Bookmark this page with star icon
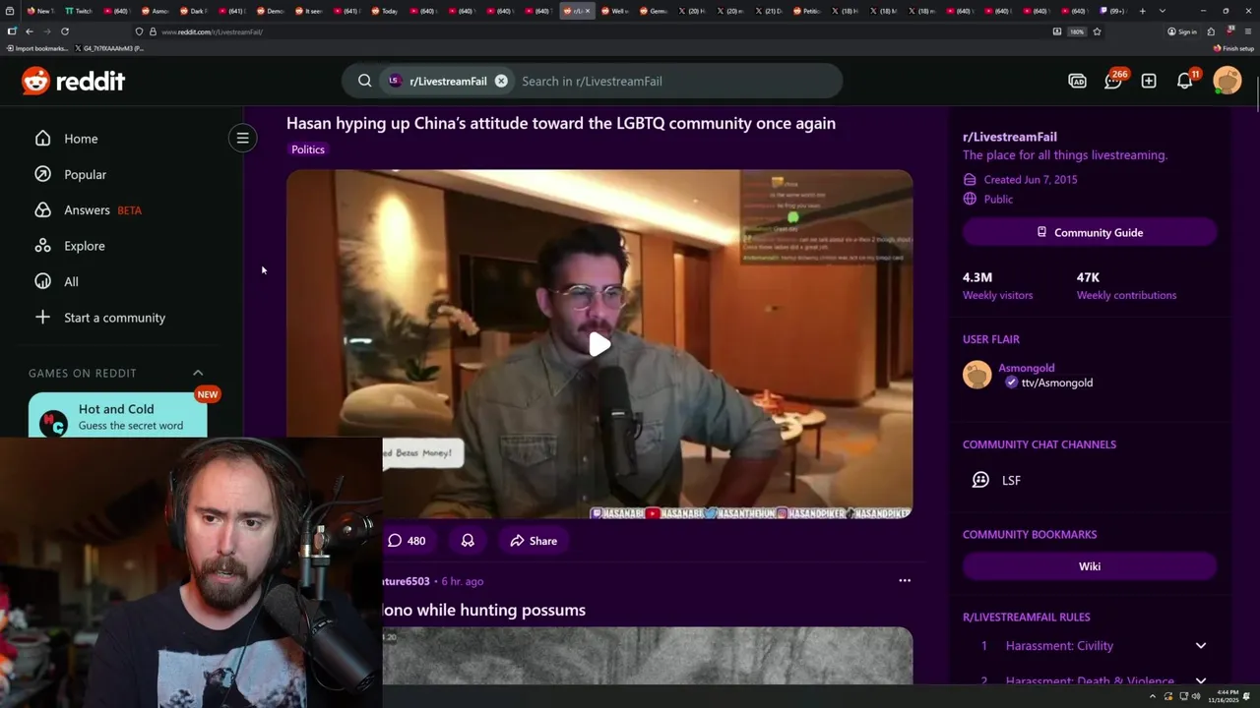The height and width of the screenshot is (708, 1260). tap(1097, 31)
